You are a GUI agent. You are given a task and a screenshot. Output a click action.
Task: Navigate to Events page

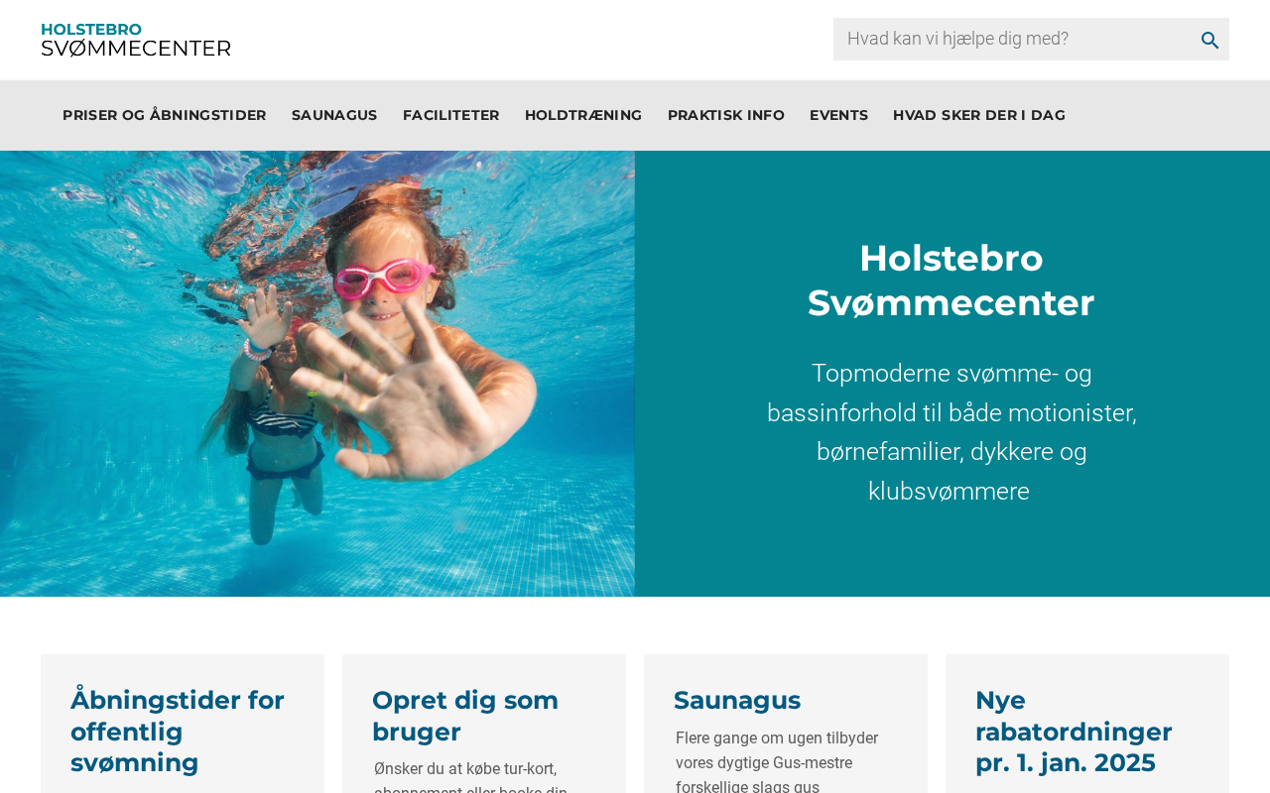click(838, 115)
